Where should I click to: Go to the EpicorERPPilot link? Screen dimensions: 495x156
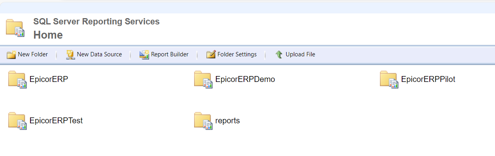[x=428, y=79]
